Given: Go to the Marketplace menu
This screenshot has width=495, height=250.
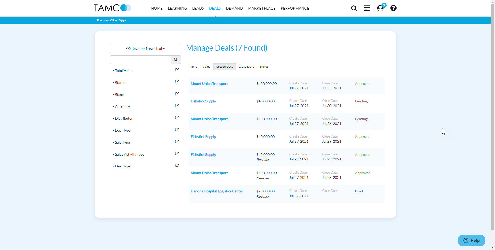Looking at the screenshot, I should [x=261, y=8].
